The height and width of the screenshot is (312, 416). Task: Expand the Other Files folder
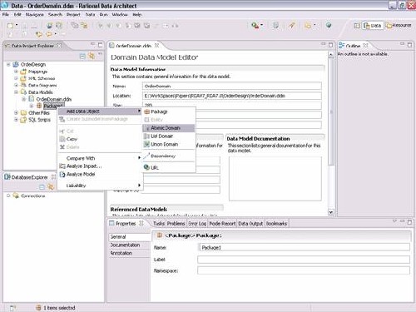point(16,113)
